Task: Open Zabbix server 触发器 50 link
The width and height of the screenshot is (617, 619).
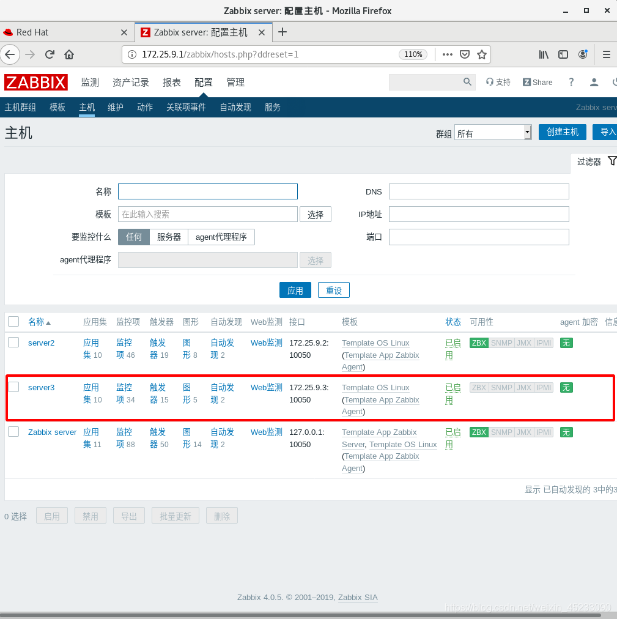Action: pos(159,438)
